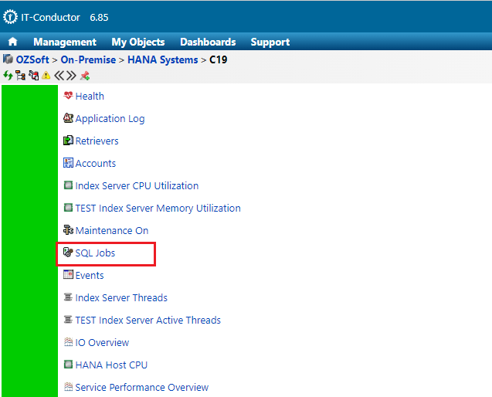
Task: Collapse using the double left chevron
Action: click(x=59, y=76)
